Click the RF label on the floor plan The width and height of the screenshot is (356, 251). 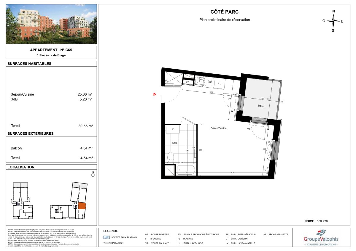(210, 83)
